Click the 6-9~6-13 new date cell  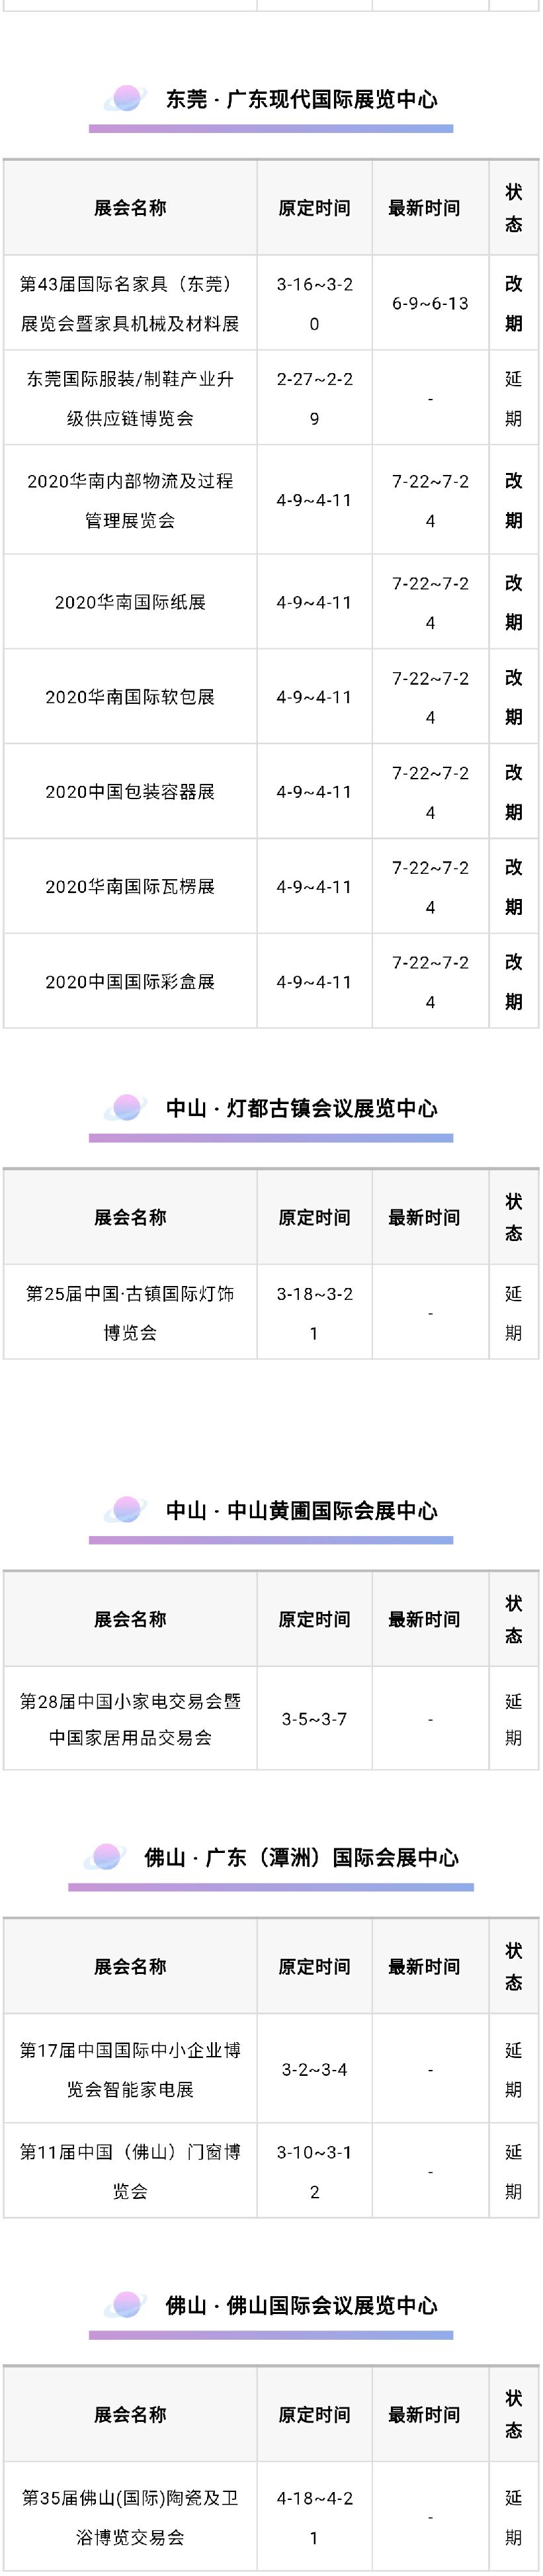(430, 303)
